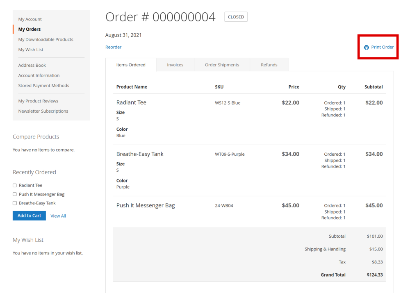The width and height of the screenshot is (410, 293).
Task: Click the Tax amount $8.33
Action: pyautogui.click(x=377, y=262)
